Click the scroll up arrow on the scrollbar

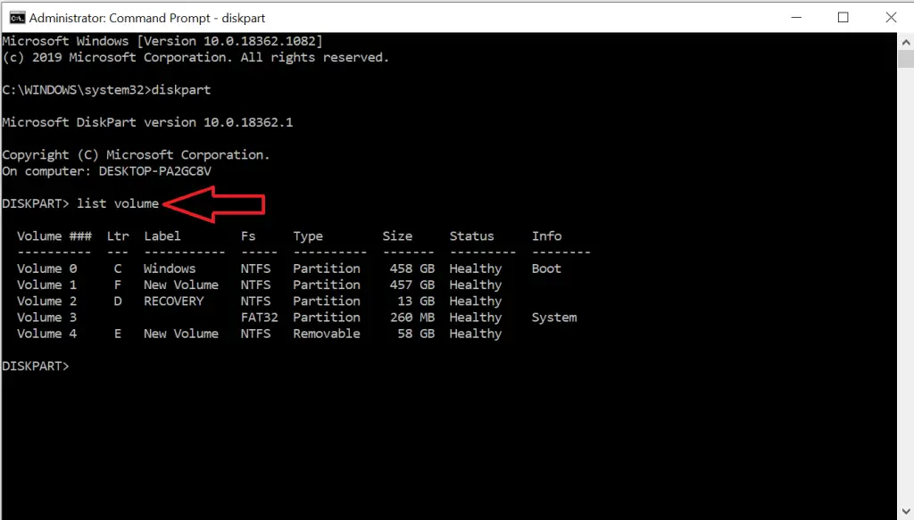click(x=904, y=42)
